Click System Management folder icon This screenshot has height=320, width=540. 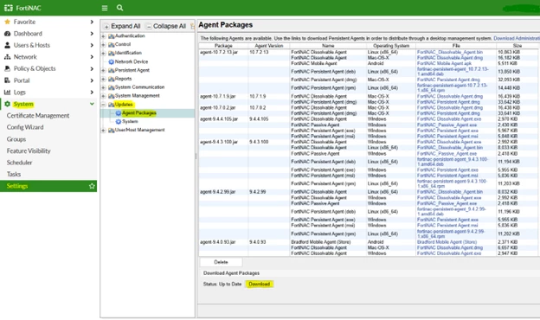click(x=112, y=96)
